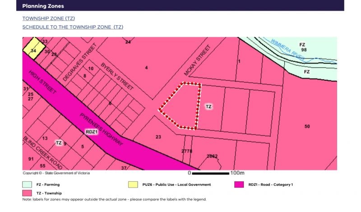The width and height of the screenshot is (361, 212).
Task: Click the RDZ1 Road Category 1 legend swatch
Action: (x=239, y=184)
